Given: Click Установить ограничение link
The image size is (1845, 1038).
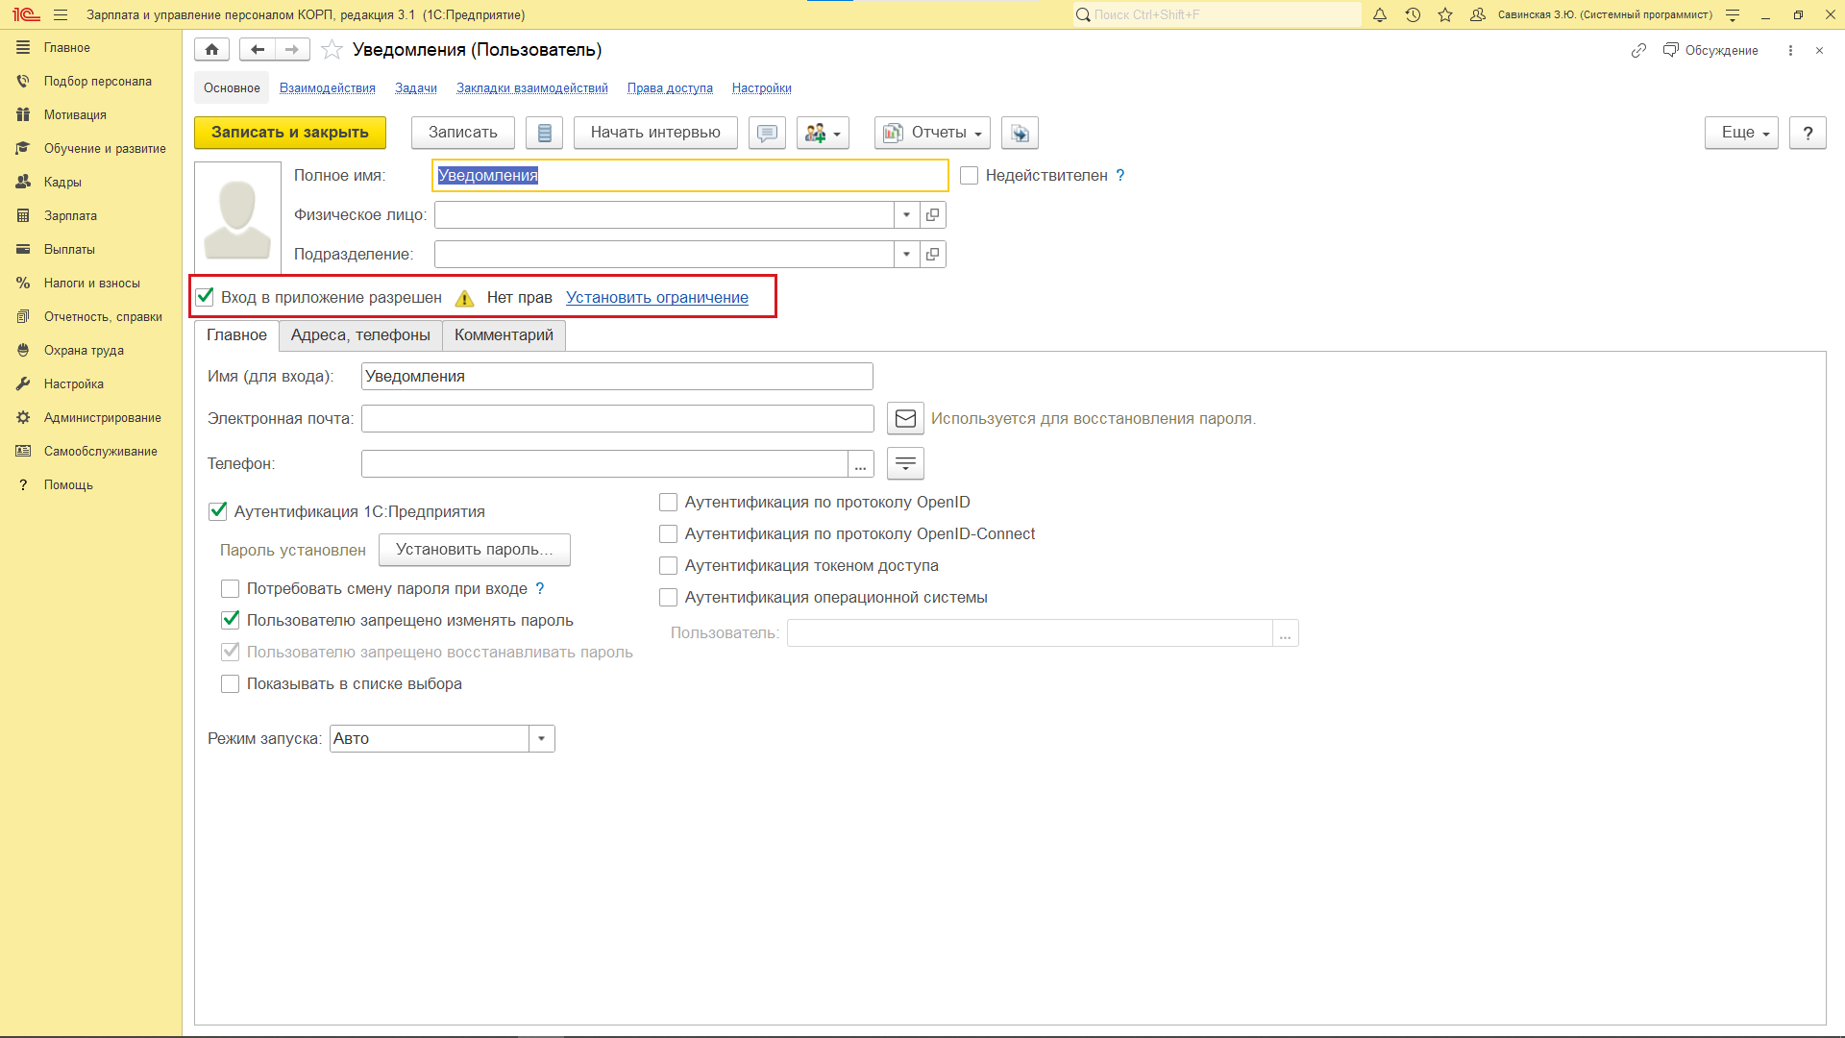Looking at the screenshot, I should (x=656, y=297).
